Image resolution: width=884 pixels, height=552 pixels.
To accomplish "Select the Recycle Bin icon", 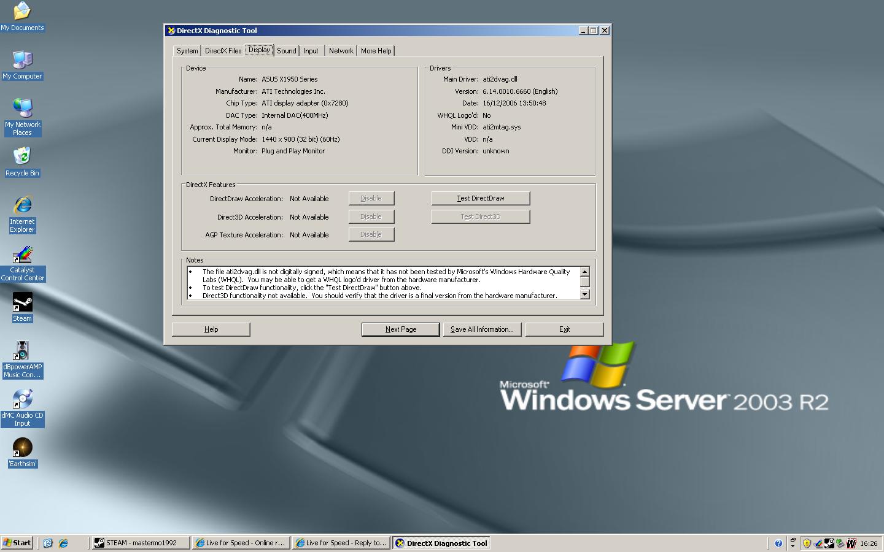I will click(x=22, y=162).
